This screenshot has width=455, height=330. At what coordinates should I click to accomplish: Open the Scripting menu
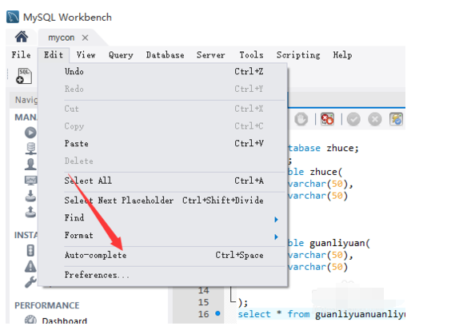pos(298,55)
